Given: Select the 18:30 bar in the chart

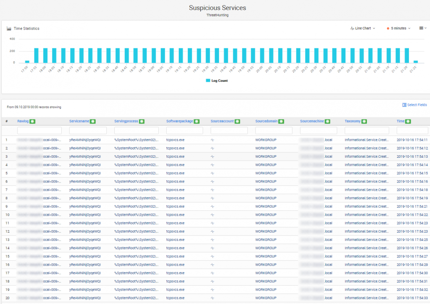Looking at the screenshot, I should tap(100, 56).
